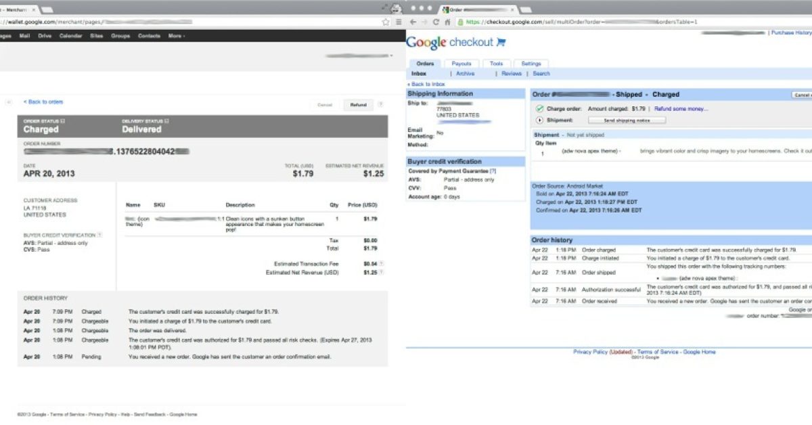Go back in the Checkout browser window

[414, 22]
